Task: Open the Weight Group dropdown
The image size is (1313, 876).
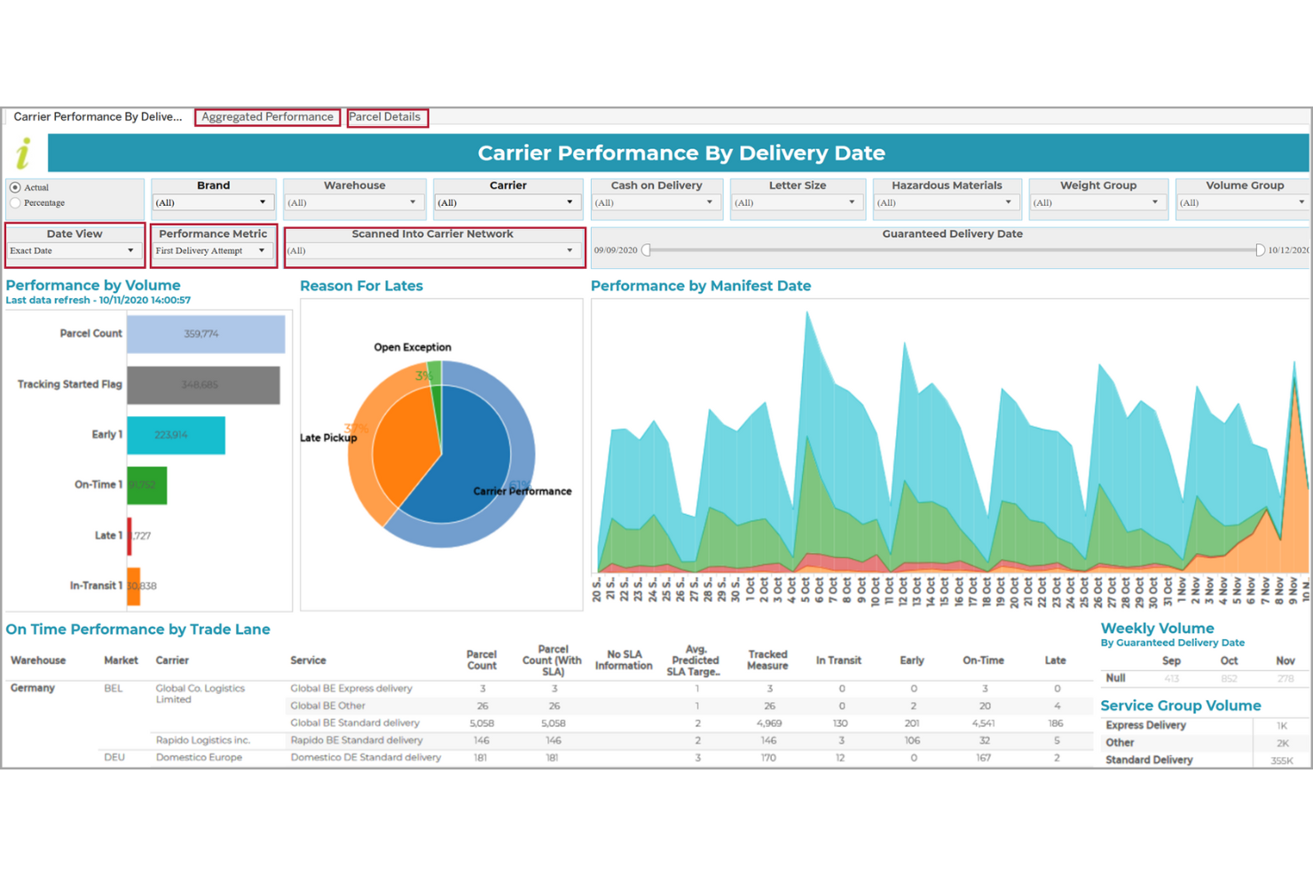Action: (1097, 203)
